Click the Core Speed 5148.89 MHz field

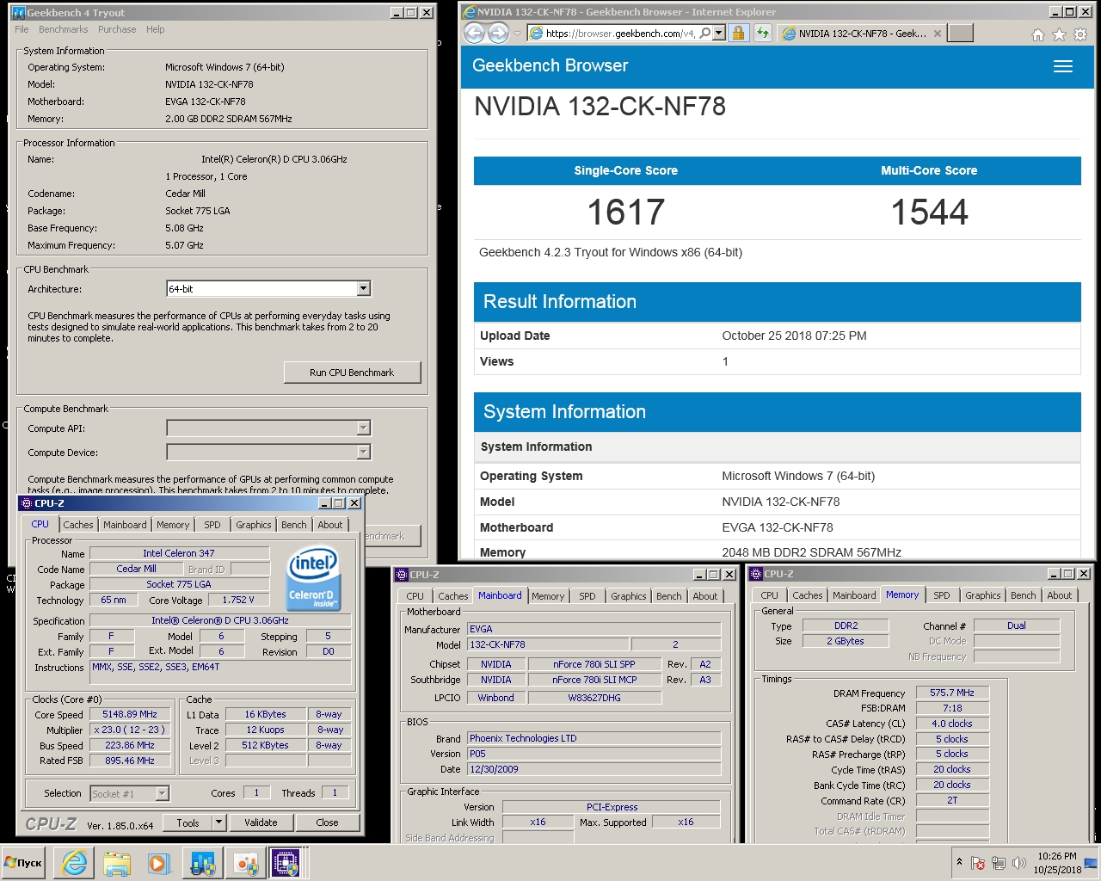130,714
